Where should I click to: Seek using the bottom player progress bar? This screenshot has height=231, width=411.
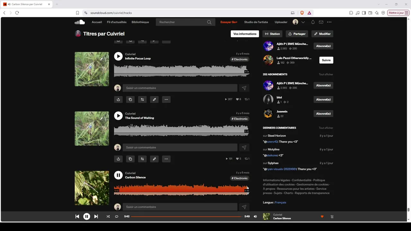pos(187,217)
